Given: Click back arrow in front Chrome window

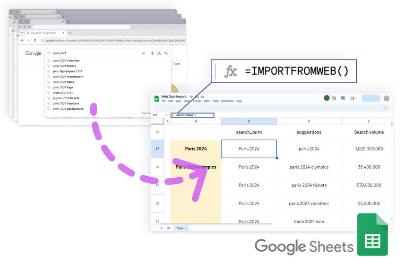Looking at the screenshot, I should click(x=23, y=40).
